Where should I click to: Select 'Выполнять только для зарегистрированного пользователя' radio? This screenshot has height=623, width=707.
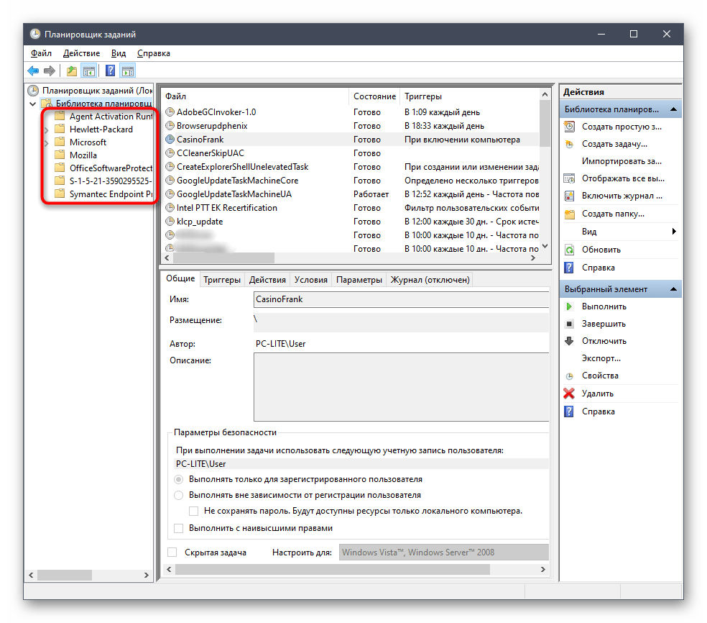tap(179, 479)
